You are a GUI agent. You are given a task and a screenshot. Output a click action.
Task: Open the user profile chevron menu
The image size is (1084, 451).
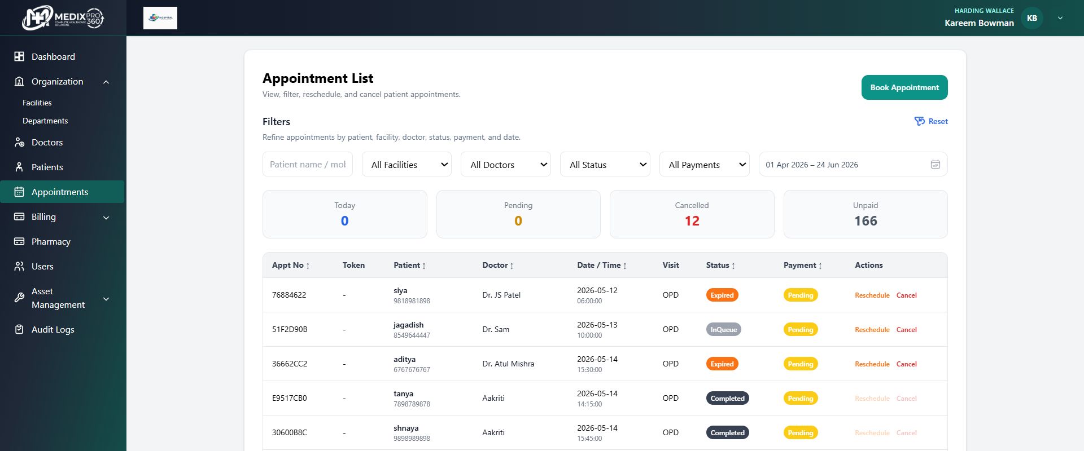pos(1060,18)
